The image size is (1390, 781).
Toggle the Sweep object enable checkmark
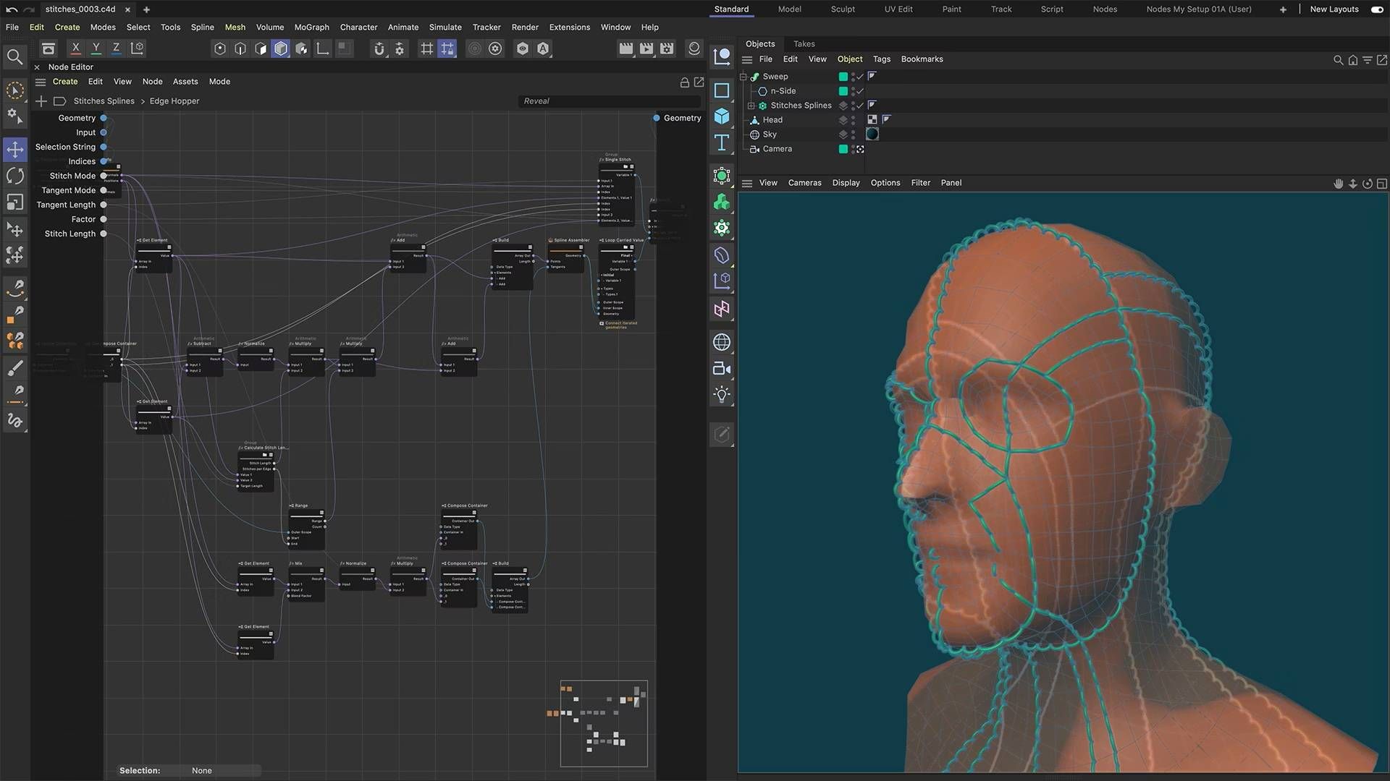[x=860, y=77]
